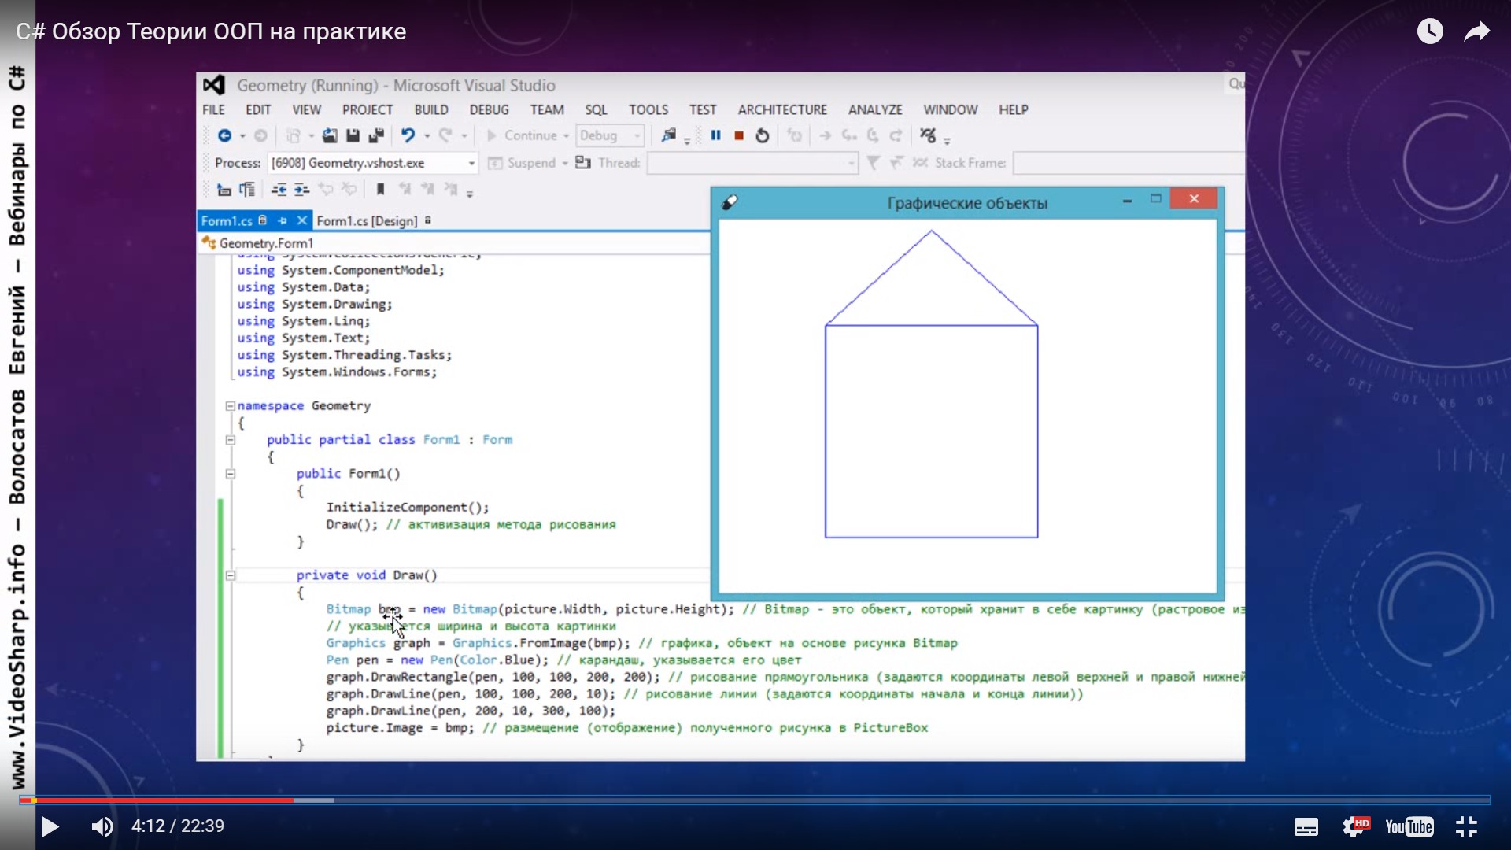Click the Stack Frame input field
This screenshot has width=1511, height=850.
[1129, 163]
